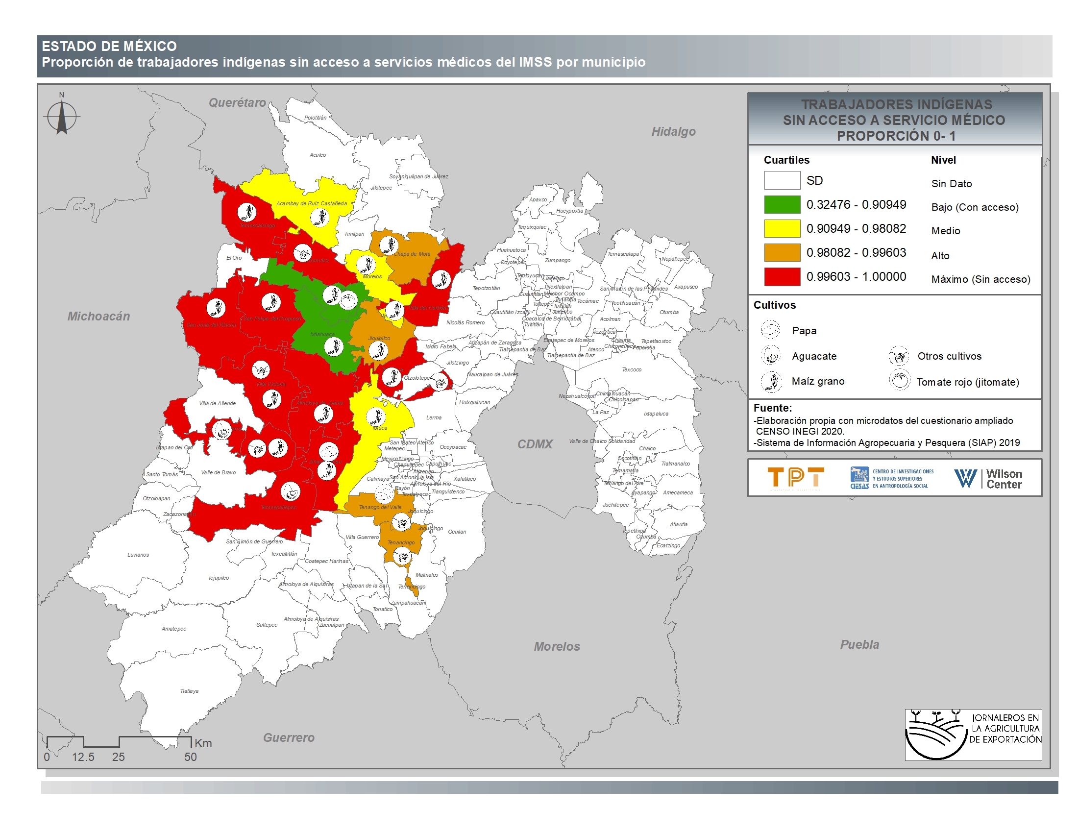Click the CIESAS logo
The height and width of the screenshot is (833, 1078).
tap(891, 478)
